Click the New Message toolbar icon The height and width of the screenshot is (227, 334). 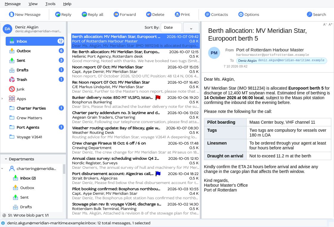[x=12, y=14]
